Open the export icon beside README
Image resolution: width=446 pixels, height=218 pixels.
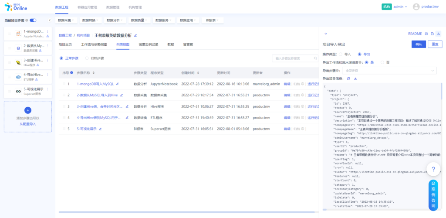(438, 34)
